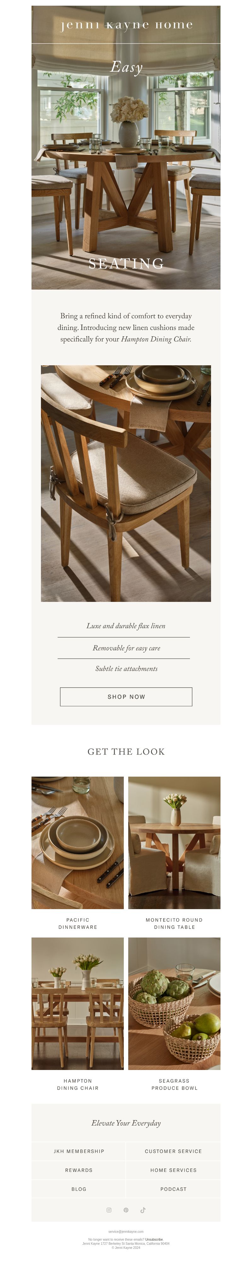Open the Seagrass Produce Bowl image
Screen dimensions: 252x1264
tap(174, 1003)
